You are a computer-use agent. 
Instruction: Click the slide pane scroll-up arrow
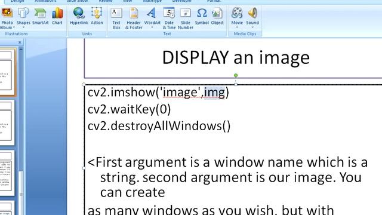coord(21,49)
